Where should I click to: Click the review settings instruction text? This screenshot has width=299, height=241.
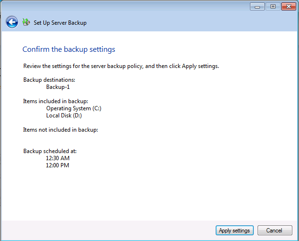coord(121,66)
